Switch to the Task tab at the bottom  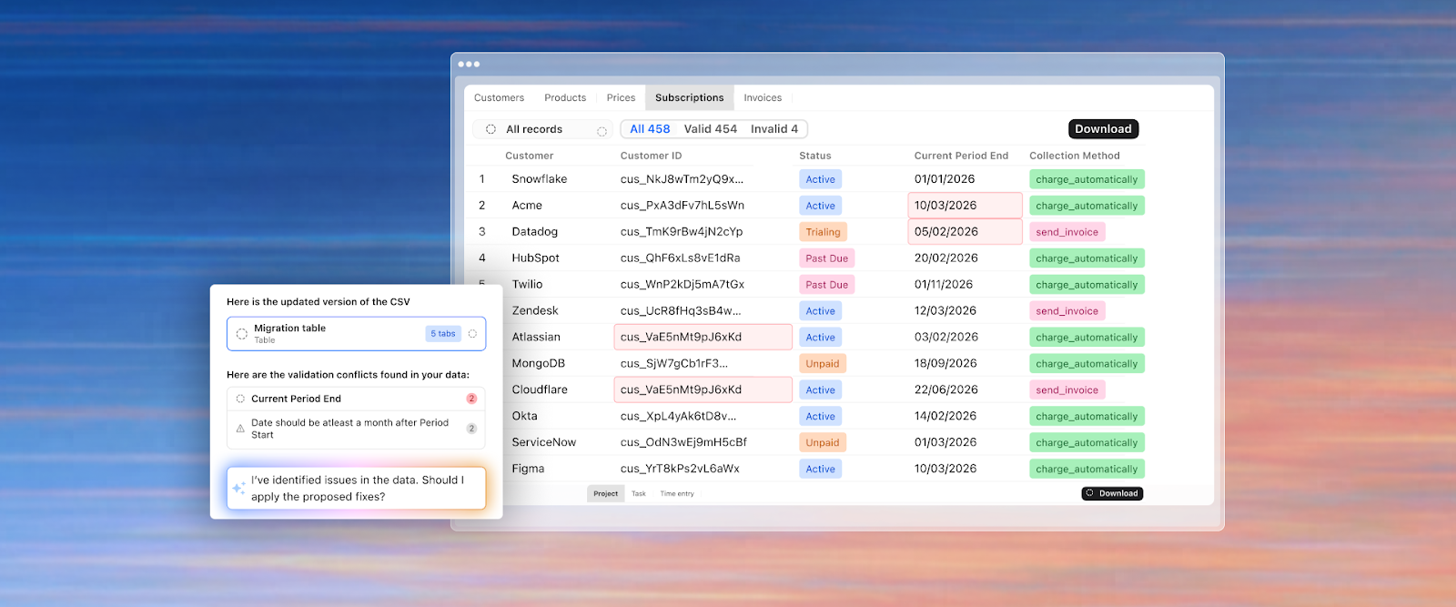tap(639, 493)
